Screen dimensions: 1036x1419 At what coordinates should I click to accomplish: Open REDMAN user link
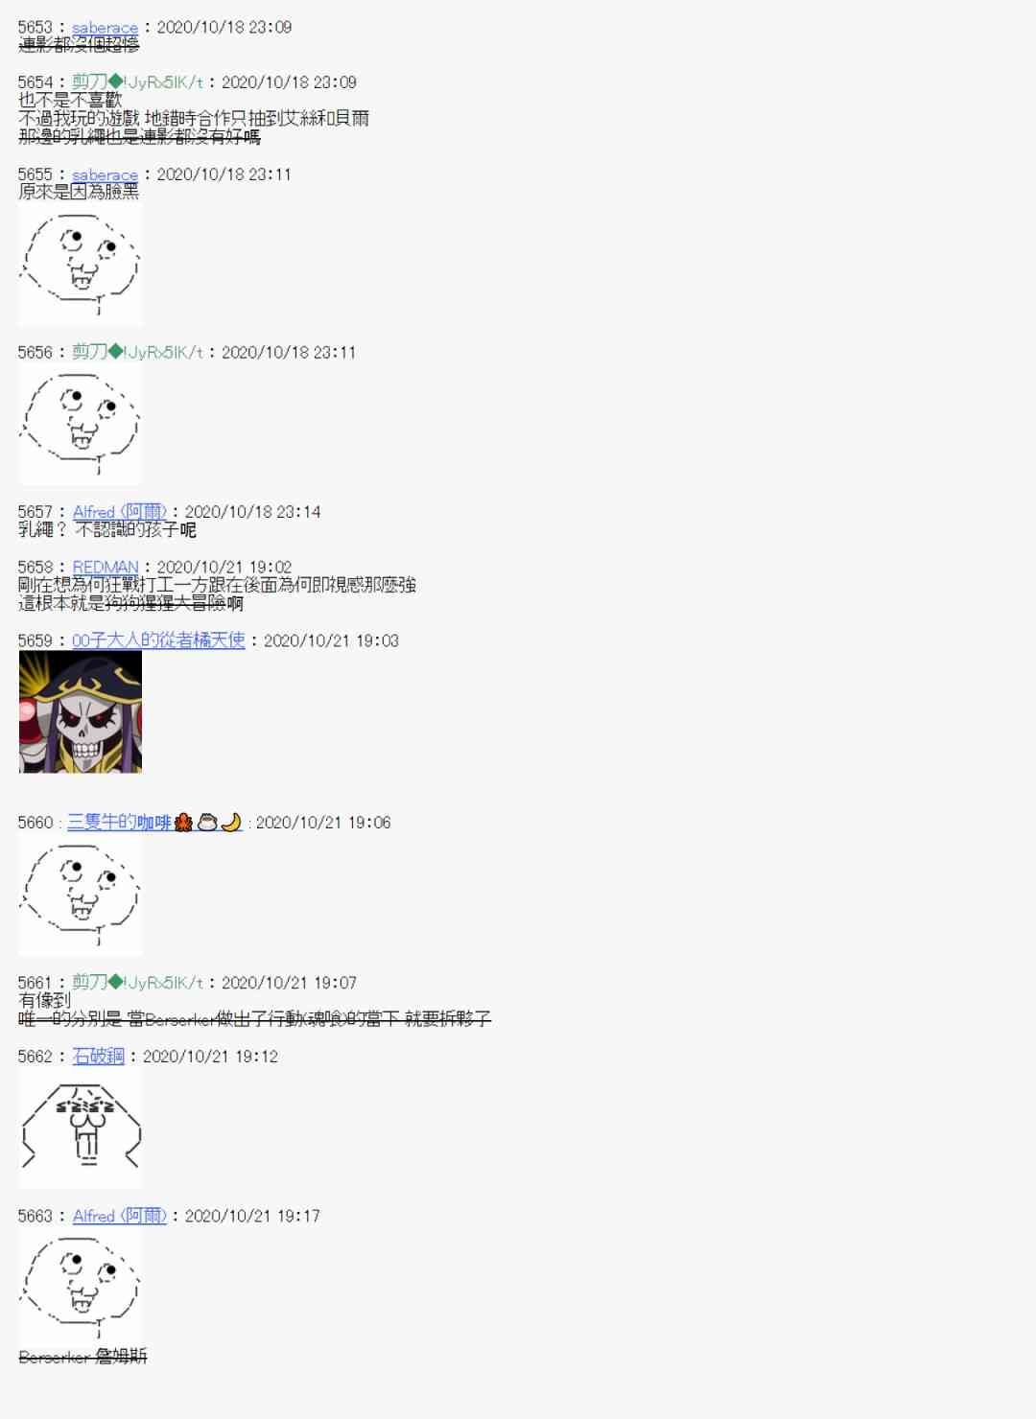click(106, 568)
